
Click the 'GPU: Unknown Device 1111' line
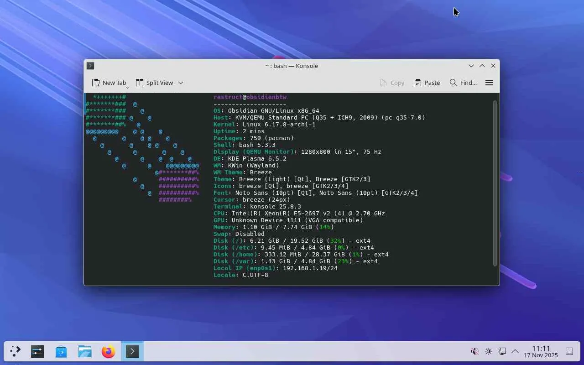[288, 220]
